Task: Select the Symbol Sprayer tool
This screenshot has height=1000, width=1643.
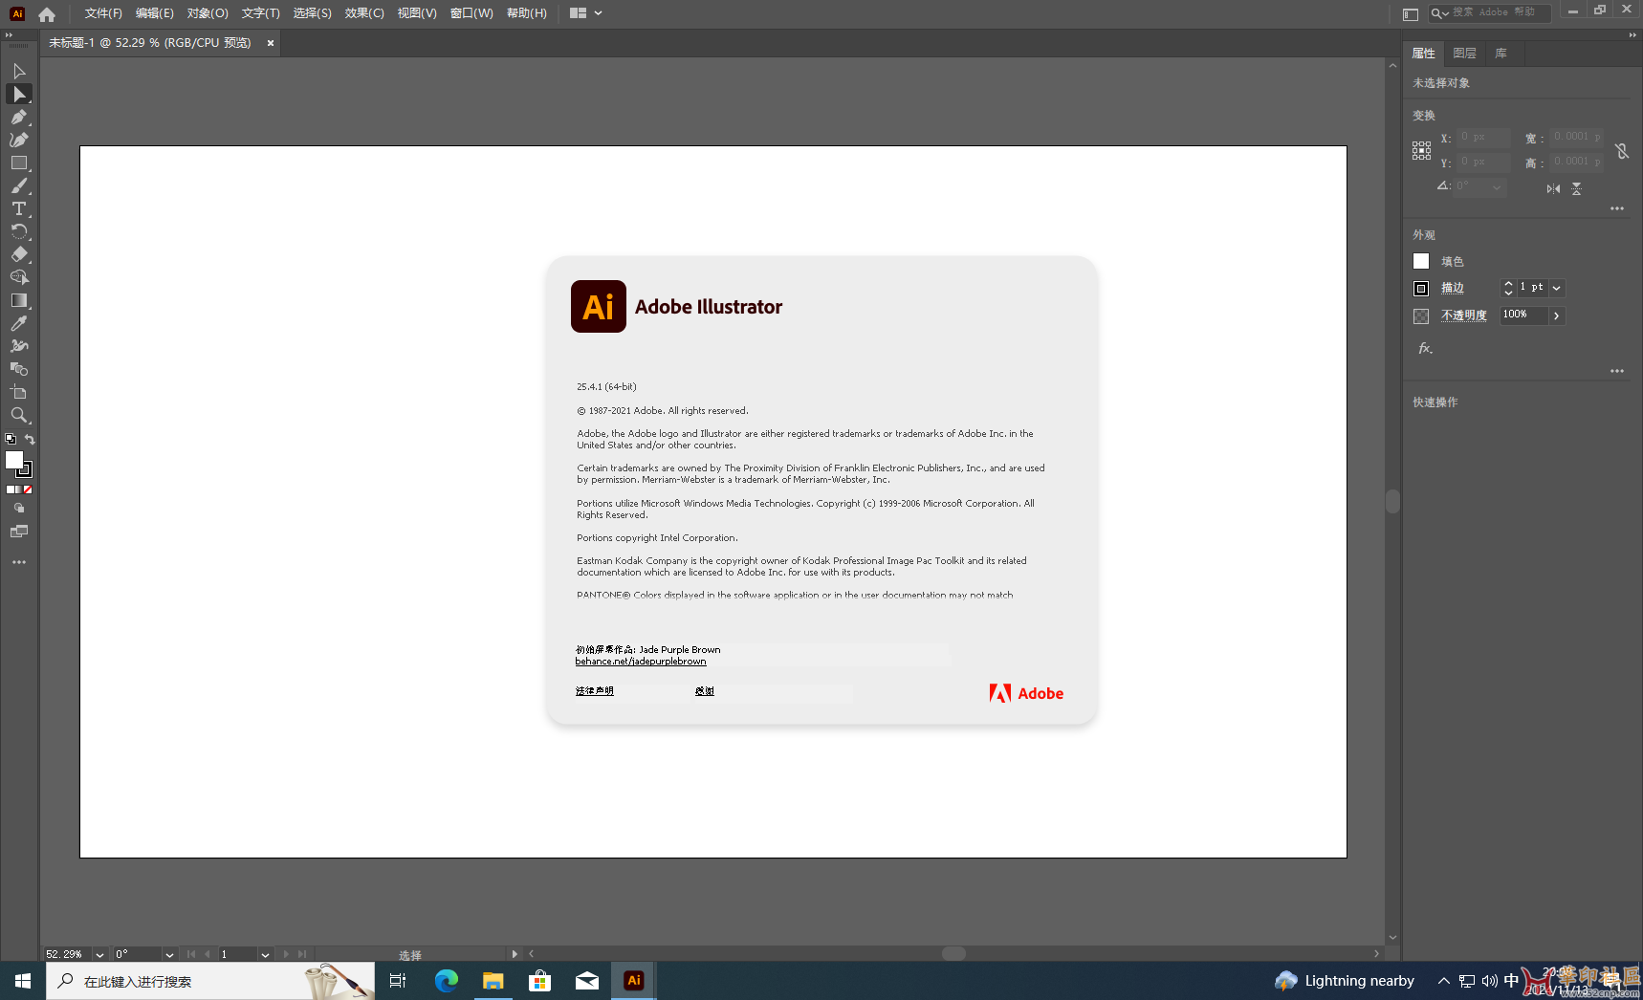Action: 19,346
